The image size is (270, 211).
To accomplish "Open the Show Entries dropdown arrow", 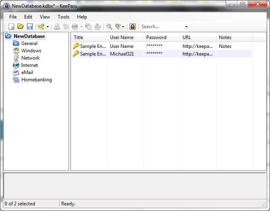I will (x=123, y=27).
